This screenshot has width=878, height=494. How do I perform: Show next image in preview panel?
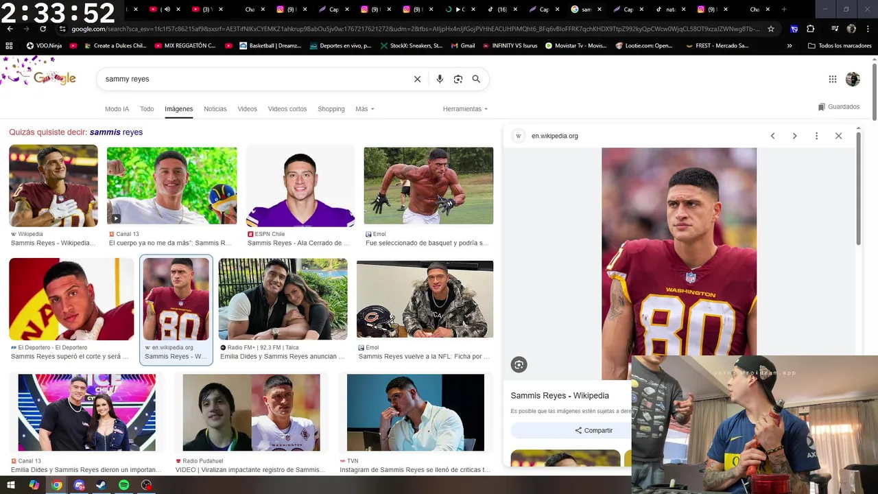click(x=794, y=136)
